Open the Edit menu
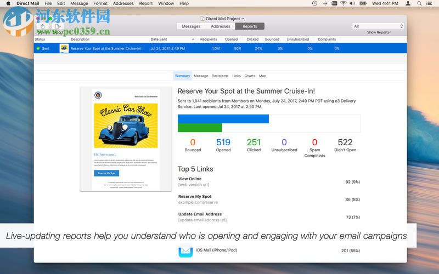The image size is (439, 274). [x=61, y=3]
